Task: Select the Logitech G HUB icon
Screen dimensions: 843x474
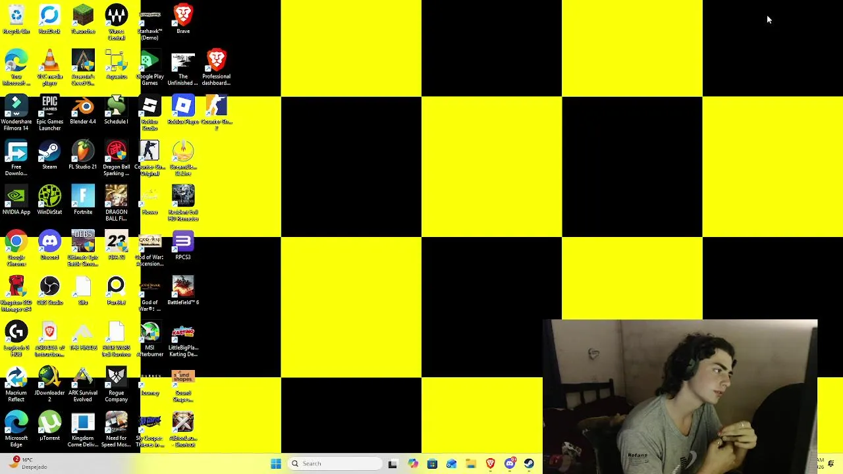Action: coord(16,339)
